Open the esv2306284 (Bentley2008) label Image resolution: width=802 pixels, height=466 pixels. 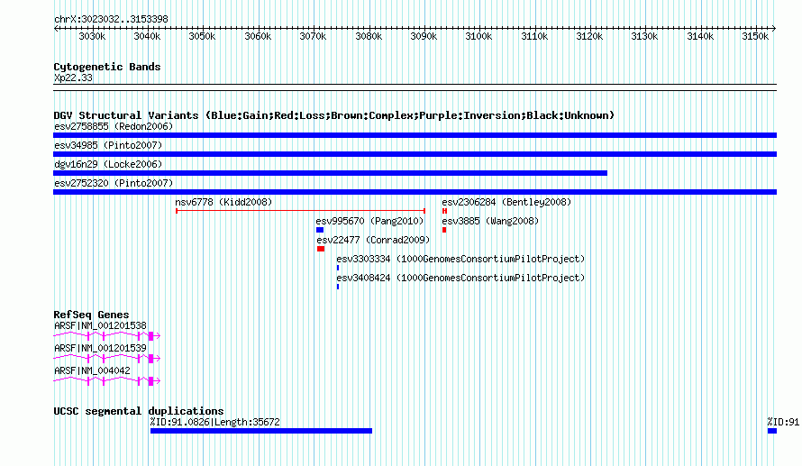tap(506, 202)
